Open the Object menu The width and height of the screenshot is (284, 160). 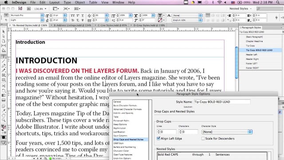point(80,2)
